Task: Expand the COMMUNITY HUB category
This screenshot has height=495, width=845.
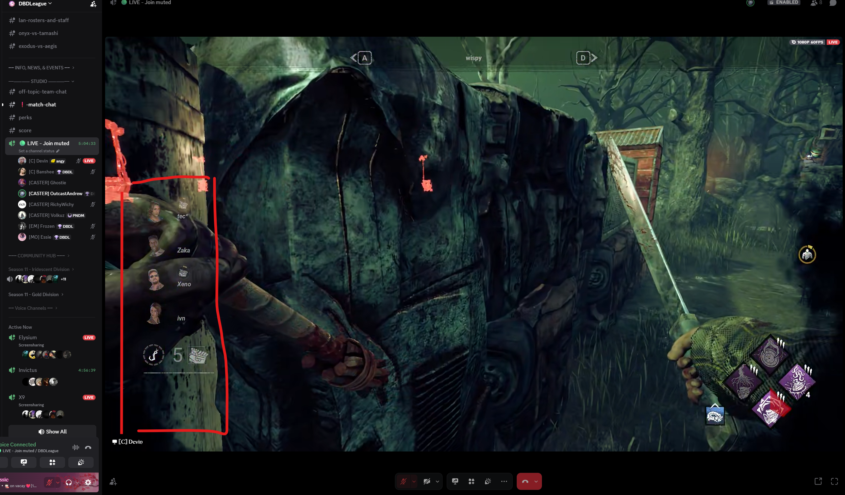Action: [39, 256]
